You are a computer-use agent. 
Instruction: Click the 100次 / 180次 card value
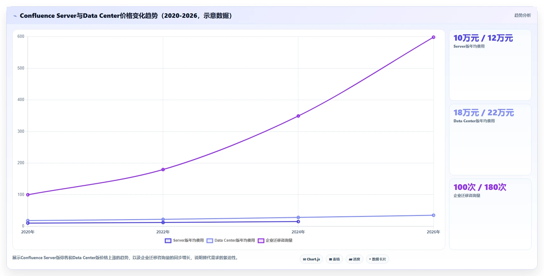tap(480, 187)
